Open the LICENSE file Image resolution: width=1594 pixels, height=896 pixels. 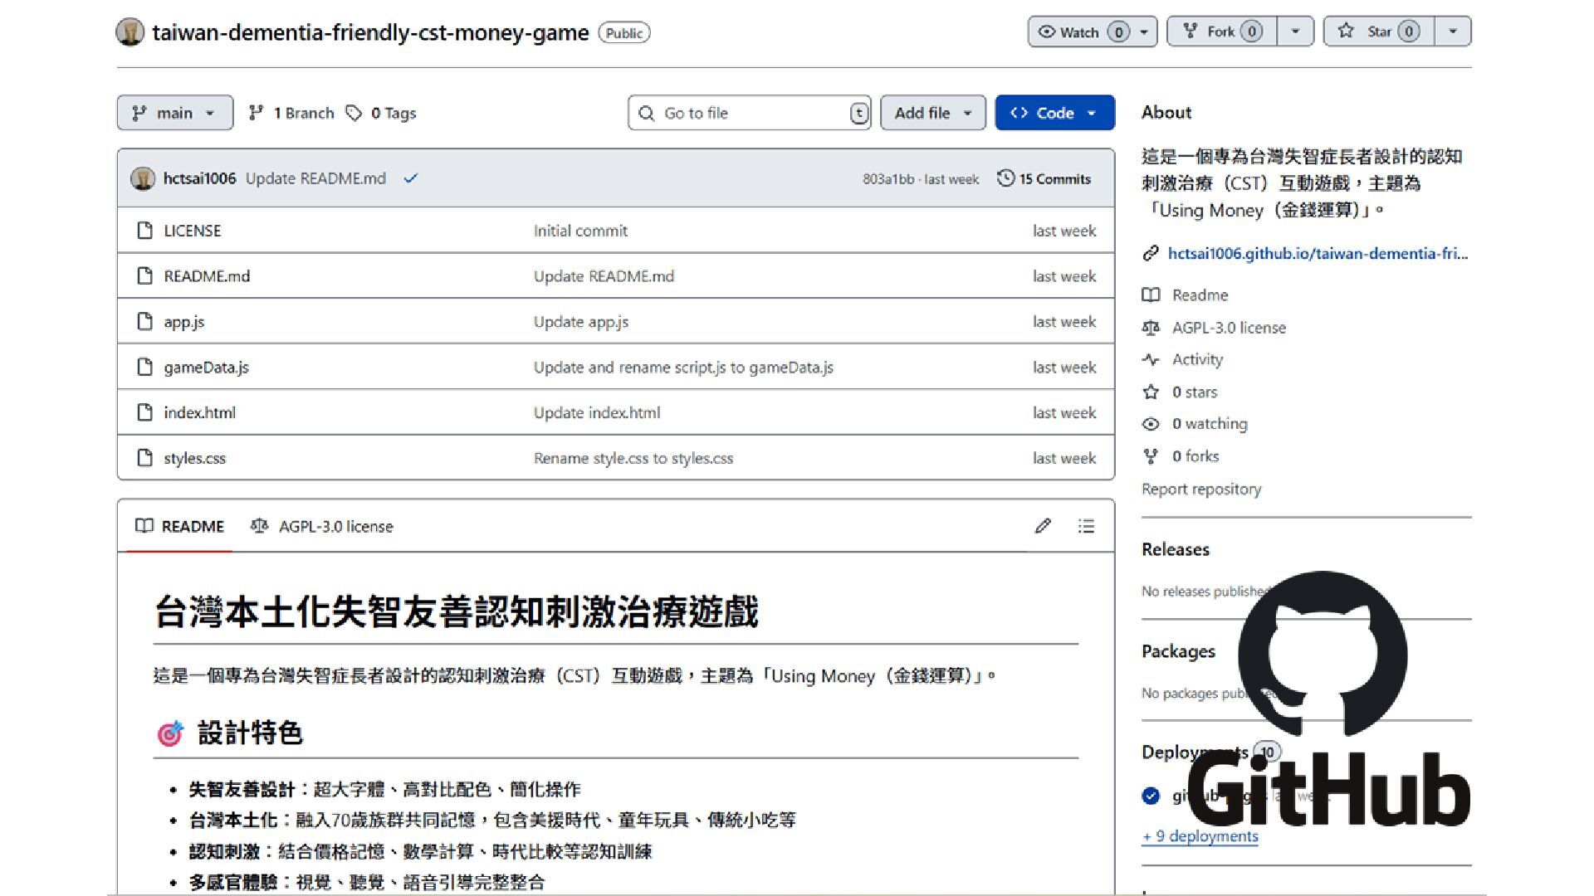[x=193, y=231]
